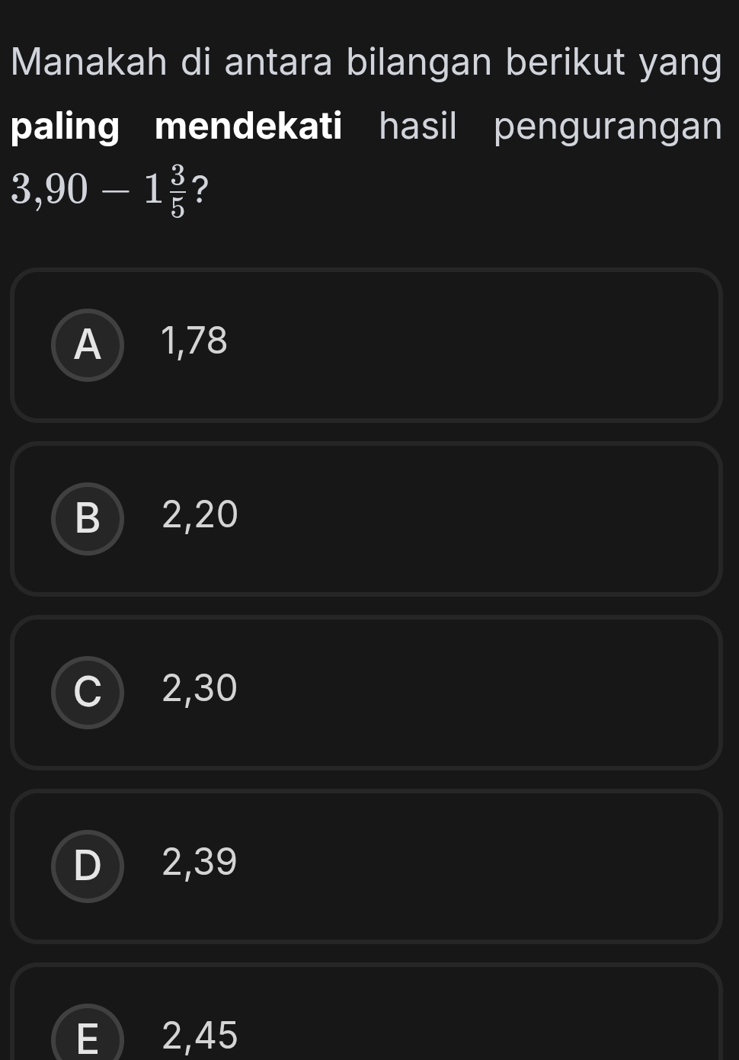739x1060 pixels.
Task: Select the circle labeled A
Action: (88, 345)
